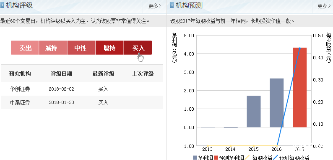Click 买入 rating in 华创证券 row
This screenshot has width=333, height=160.
(104, 89)
